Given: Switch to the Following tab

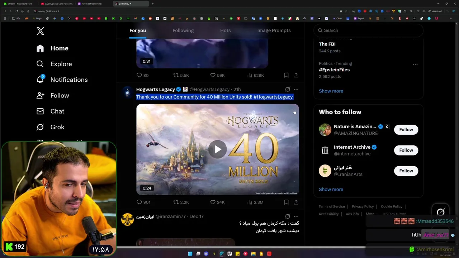Looking at the screenshot, I should pos(183,30).
